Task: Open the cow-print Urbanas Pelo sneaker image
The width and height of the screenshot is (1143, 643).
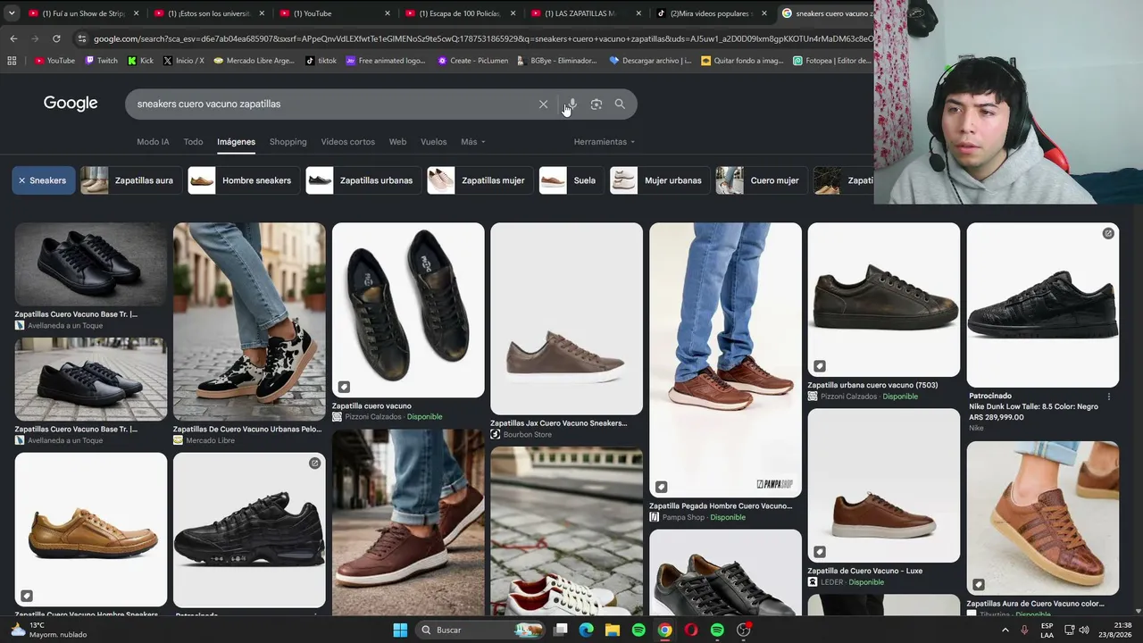Action: [249, 321]
